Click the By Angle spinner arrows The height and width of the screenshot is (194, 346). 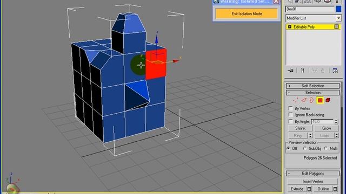pos(336,121)
